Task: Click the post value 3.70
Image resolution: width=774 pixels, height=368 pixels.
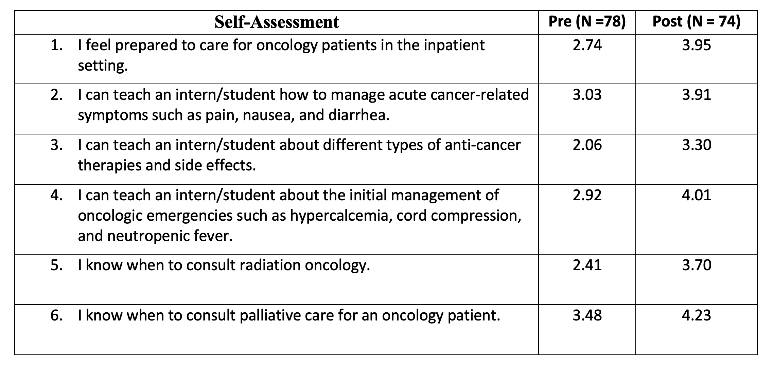Action: (x=696, y=265)
